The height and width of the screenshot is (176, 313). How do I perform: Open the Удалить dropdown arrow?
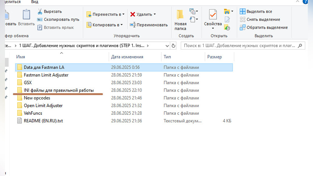155,14
